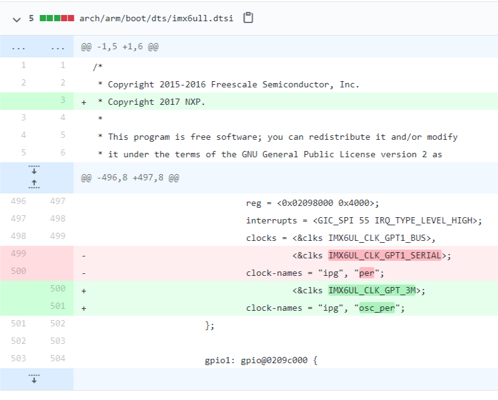Expand hidden lines downward above line 496

[x=34, y=170]
